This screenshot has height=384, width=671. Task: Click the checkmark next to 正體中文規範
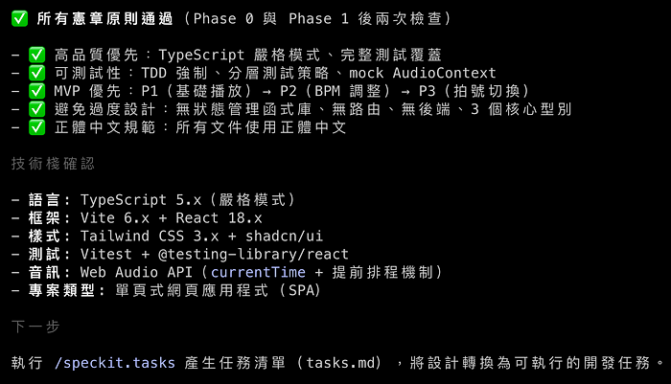(x=37, y=127)
